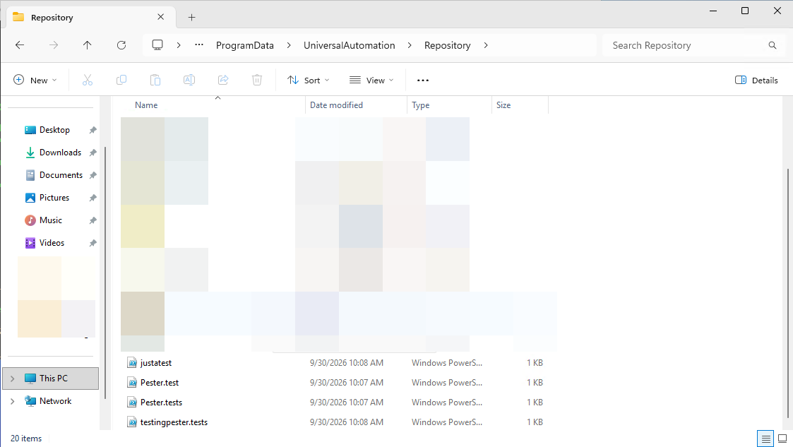Image resolution: width=793 pixels, height=447 pixels.
Task: Expand the collapsed breadcrumb path ellipsis
Action: 199,45
